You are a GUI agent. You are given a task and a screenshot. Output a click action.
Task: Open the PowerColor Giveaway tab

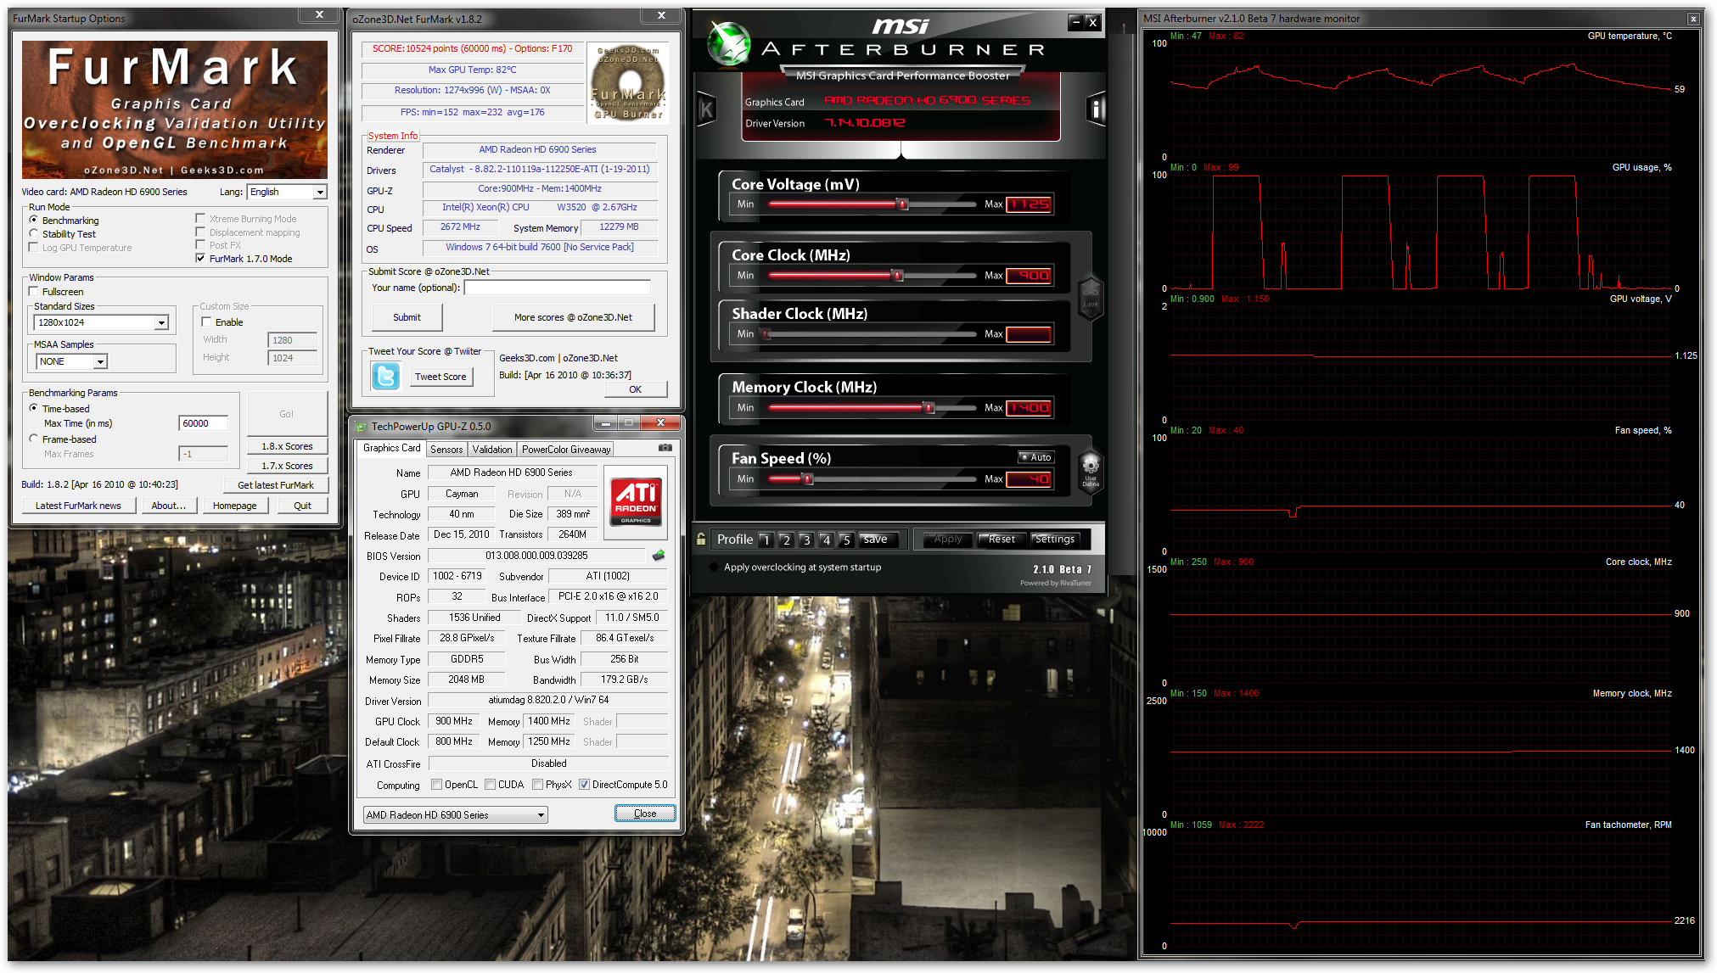(566, 450)
